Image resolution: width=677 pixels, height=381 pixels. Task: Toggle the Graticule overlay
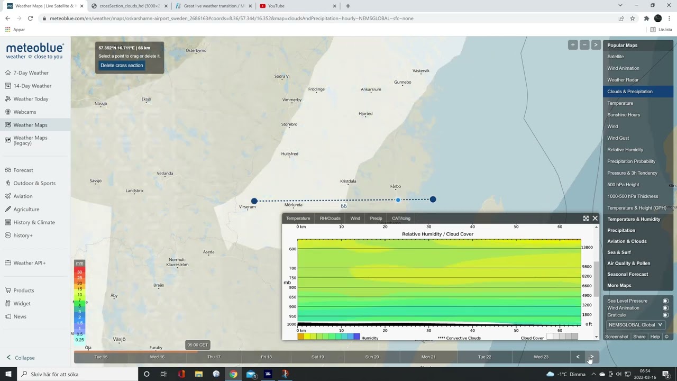(666, 315)
